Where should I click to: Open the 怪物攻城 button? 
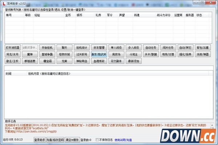pyautogui.click(x=64, y=54)
